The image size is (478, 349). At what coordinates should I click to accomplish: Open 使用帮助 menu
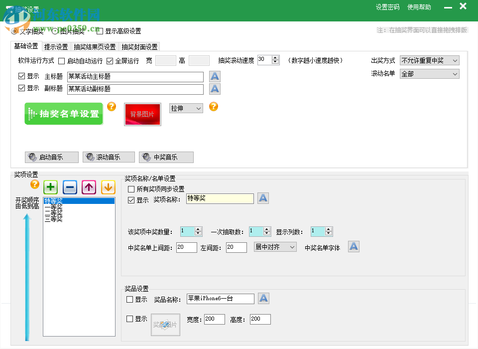(419, 7)
